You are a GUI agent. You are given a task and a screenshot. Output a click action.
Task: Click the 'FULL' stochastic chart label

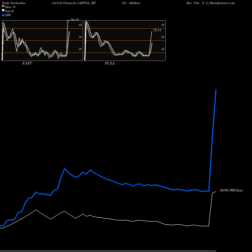coord(110,63)
